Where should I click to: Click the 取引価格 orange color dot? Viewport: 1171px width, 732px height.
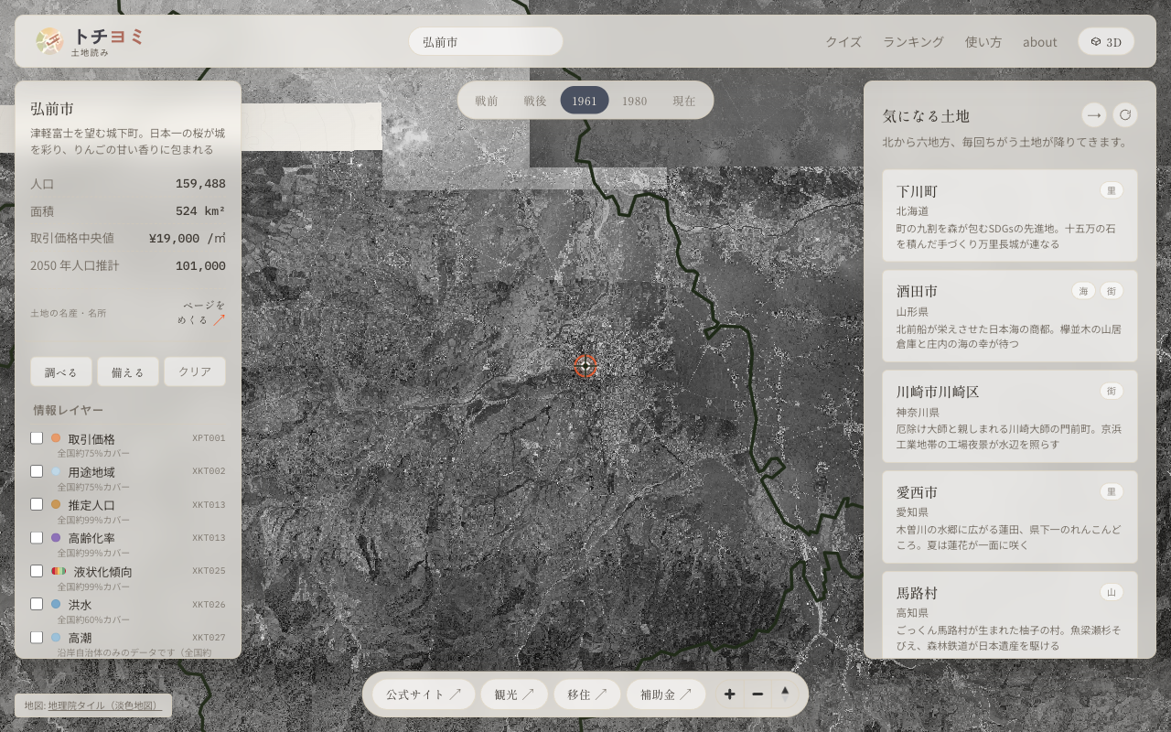pos(56,438)
